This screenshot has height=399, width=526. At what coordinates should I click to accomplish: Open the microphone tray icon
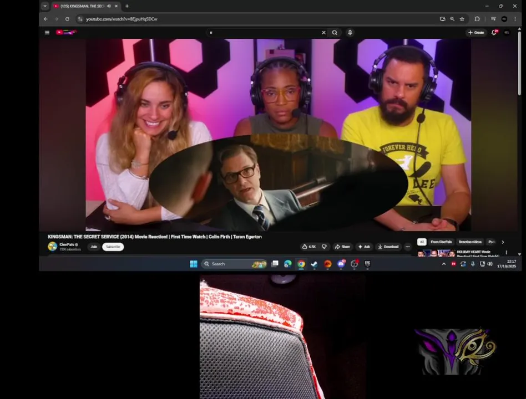click(473, 264)
